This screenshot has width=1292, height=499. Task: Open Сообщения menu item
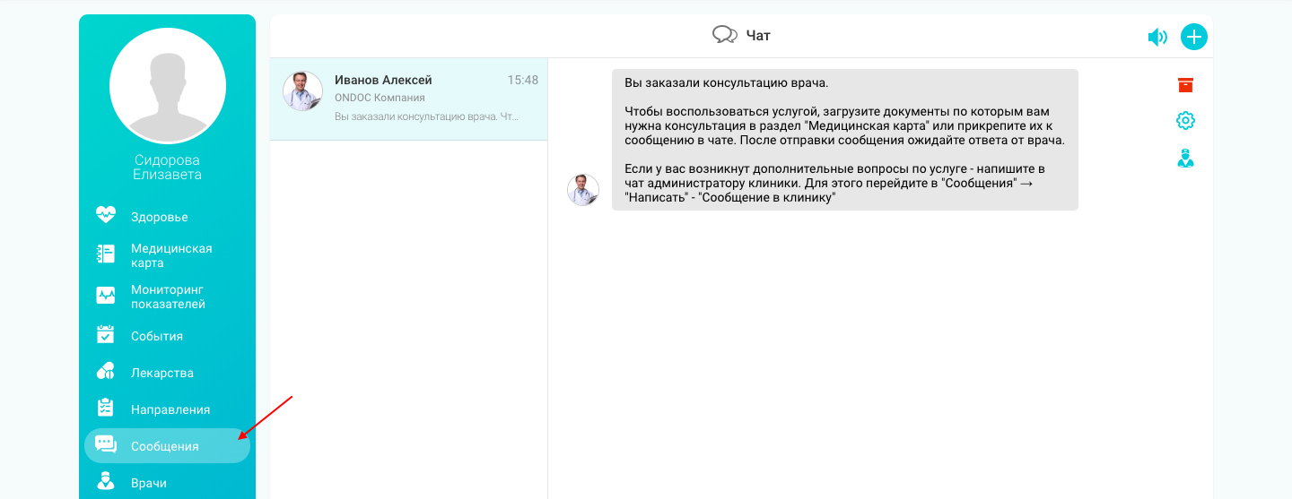click(x=167, y=445)
